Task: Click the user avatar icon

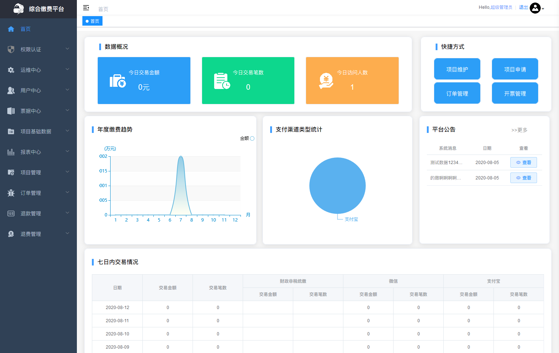Action: point(535,8)
